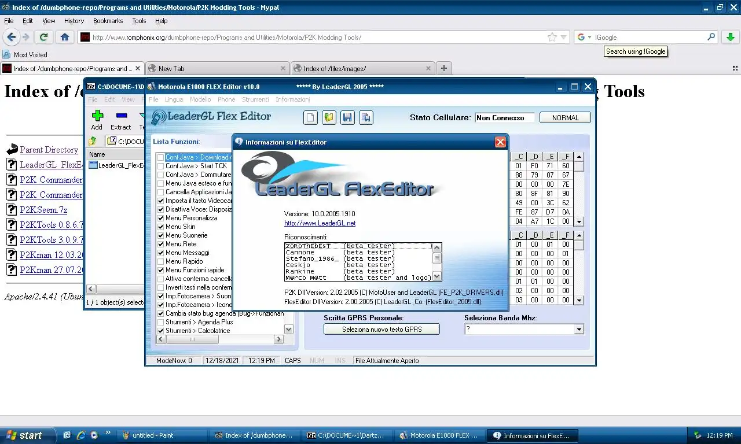The height and width of the screenshot is (444, 741).
Task: Click right arrow of Lista Funzioni horizontal scrollbar
Action: (x=278, y=339)
